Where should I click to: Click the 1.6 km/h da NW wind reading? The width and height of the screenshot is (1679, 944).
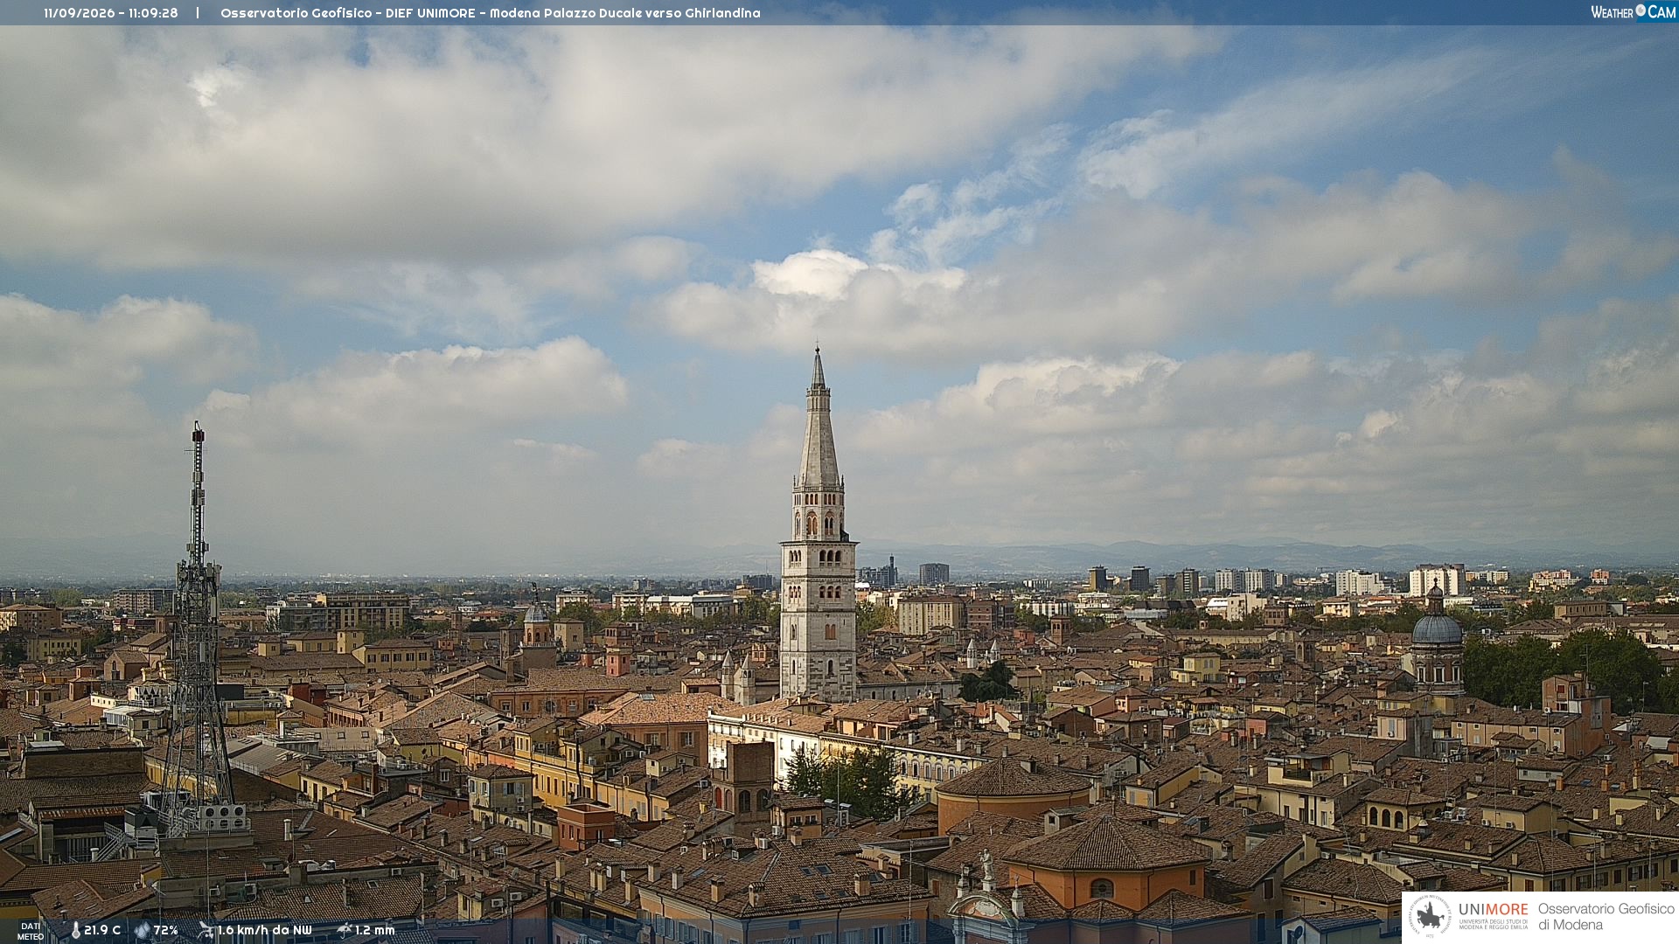click(265, 930)
